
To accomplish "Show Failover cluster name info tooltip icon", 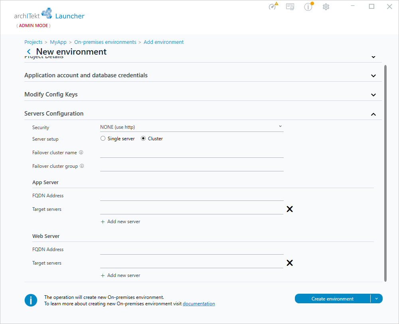I will 81,153.
